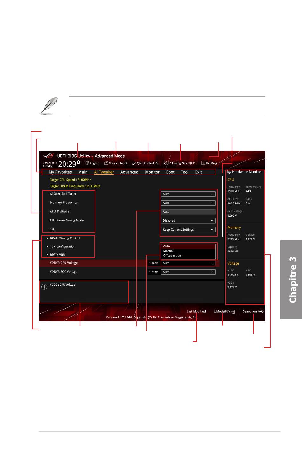The width and height of the screenshot is (302, 456).
Task: Open the My Favorites tab
Action: 60,172
